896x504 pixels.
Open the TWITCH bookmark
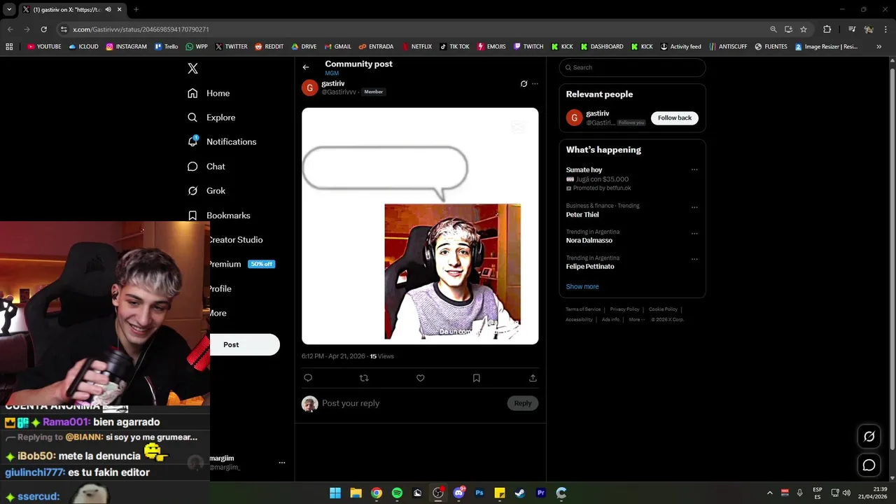528,47
